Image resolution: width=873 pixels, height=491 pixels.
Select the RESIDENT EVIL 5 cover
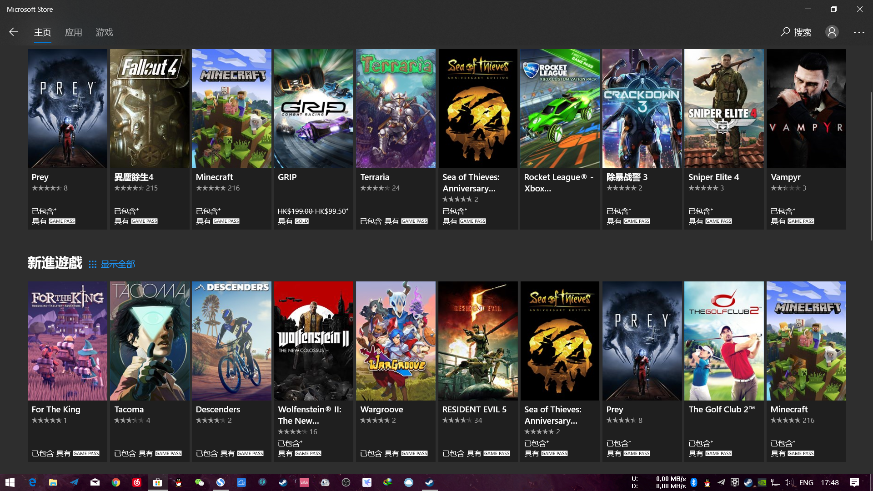(x=478, y=341)
